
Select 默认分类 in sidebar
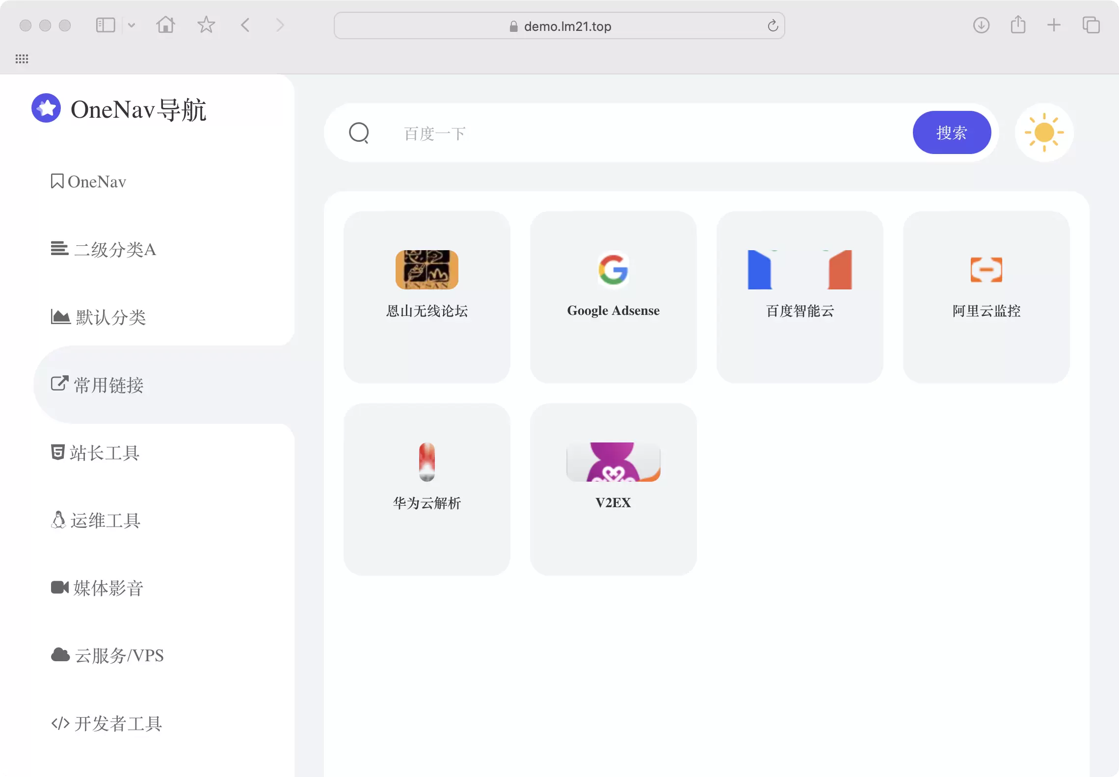coord(99,317)
